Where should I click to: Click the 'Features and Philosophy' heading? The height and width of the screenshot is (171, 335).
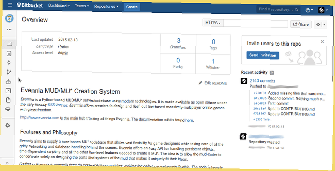(x=49, y=132)
